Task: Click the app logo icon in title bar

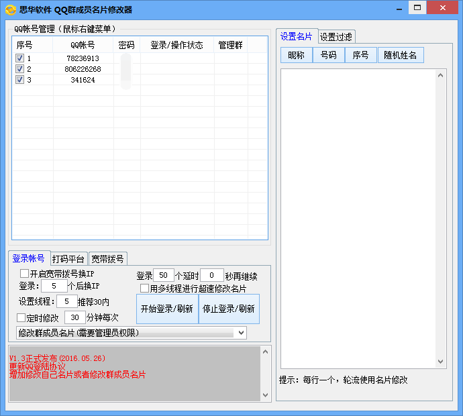Action: (x=11, y=10)
